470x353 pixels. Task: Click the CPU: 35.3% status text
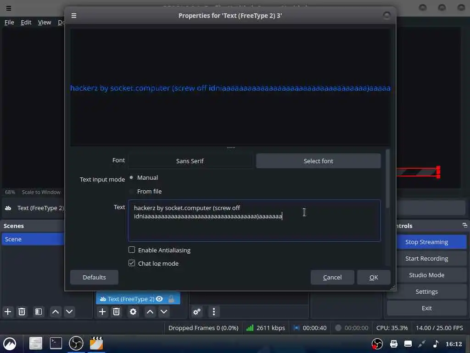tap(392, 328)
